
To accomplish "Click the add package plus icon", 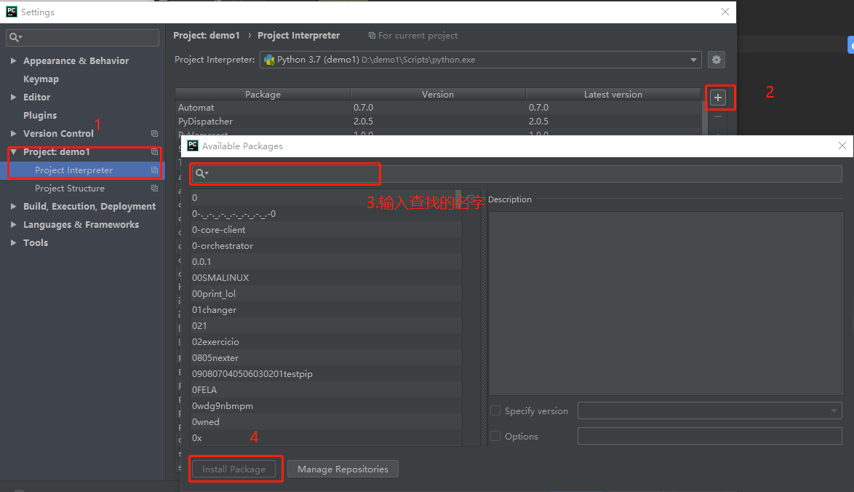I will (x=718, y=98).
